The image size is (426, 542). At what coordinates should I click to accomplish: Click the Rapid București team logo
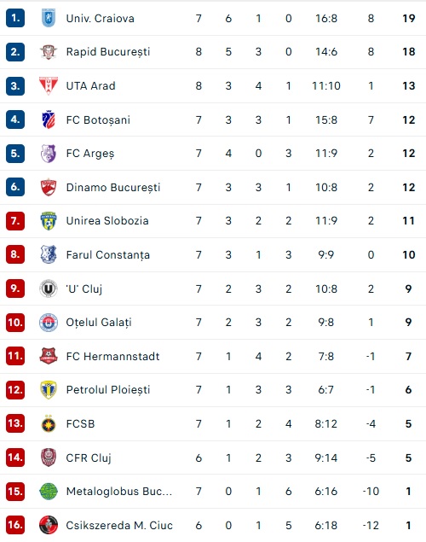click(49, 52)
